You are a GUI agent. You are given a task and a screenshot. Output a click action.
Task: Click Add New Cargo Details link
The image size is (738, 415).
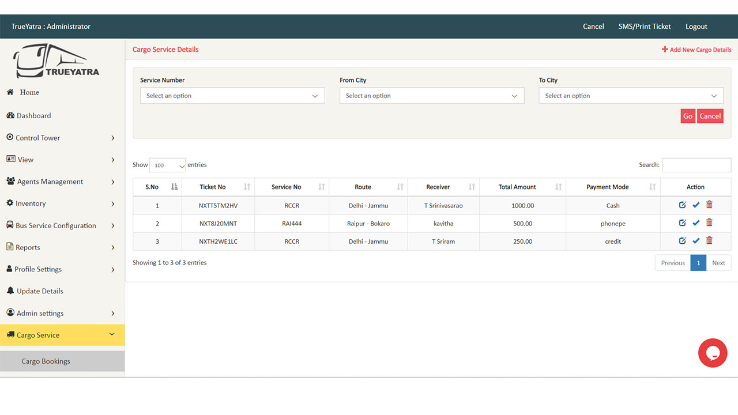[x=696, y=50]
